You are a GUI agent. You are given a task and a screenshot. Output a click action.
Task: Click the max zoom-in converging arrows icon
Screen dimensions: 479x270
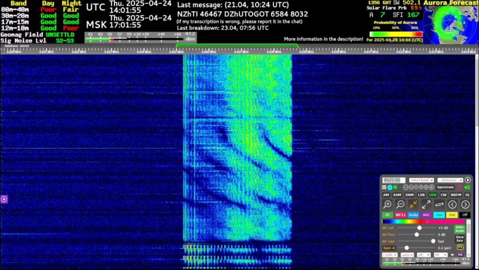pyautogui.click(x=413, y=205)
